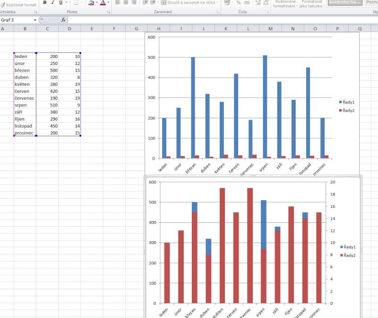Select column H header
This screenshot has width=378, height=318.
[158, 29]
